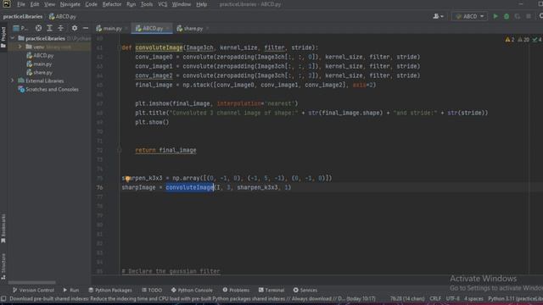Open the Problems tool window

click(236, 290)
